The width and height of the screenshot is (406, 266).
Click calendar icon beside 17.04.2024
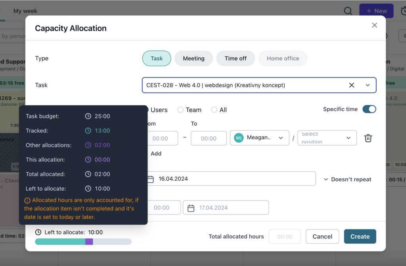point(191,208)
